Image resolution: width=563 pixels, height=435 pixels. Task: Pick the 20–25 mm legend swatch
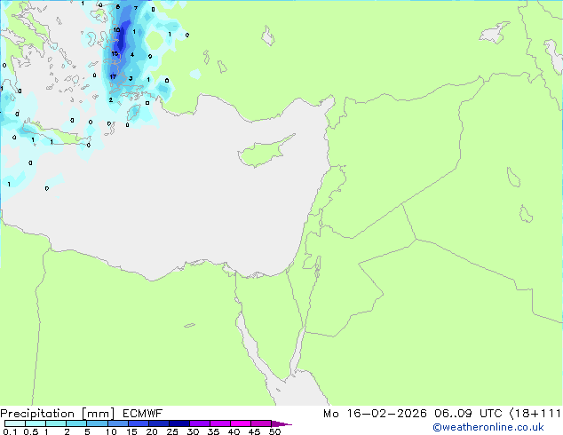point(159,423)
